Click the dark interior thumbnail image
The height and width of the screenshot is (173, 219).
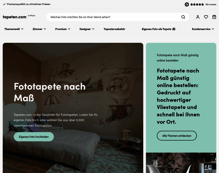[x=181, y=163]
